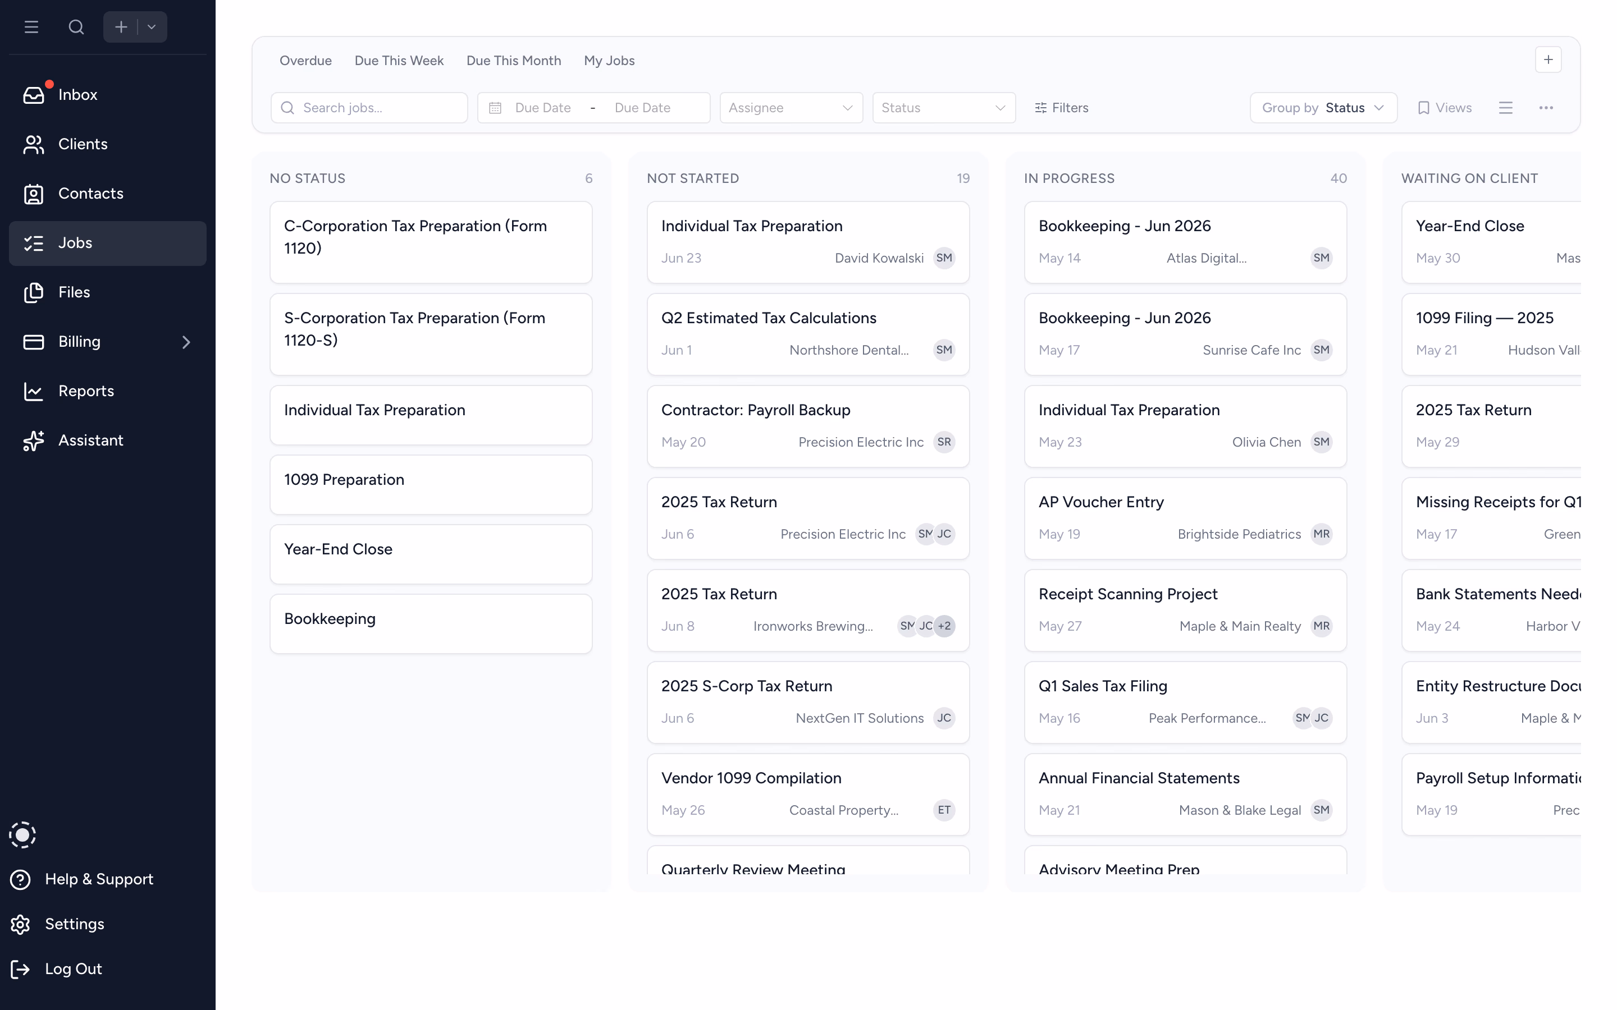Open Filters panel
The width and height of the screenshot is (1617, 1010).
coord(1062,108)
